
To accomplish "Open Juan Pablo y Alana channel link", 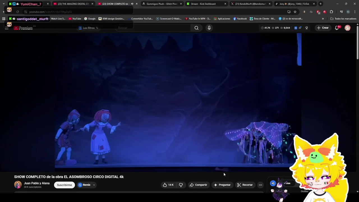I will 37,183.
